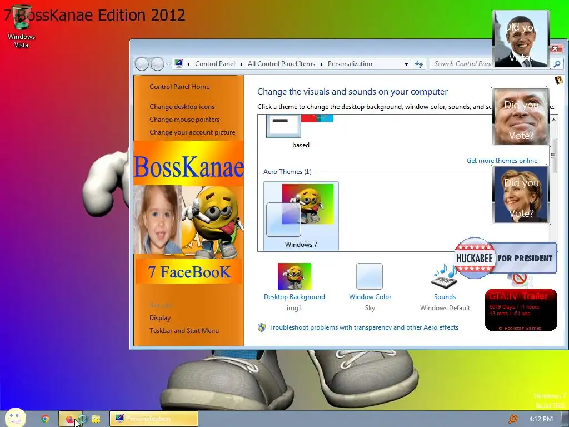Viewport: 569px width, 427px height.
Task: Launch Google Chrome from the taskbar
Action: pos(44,419)
